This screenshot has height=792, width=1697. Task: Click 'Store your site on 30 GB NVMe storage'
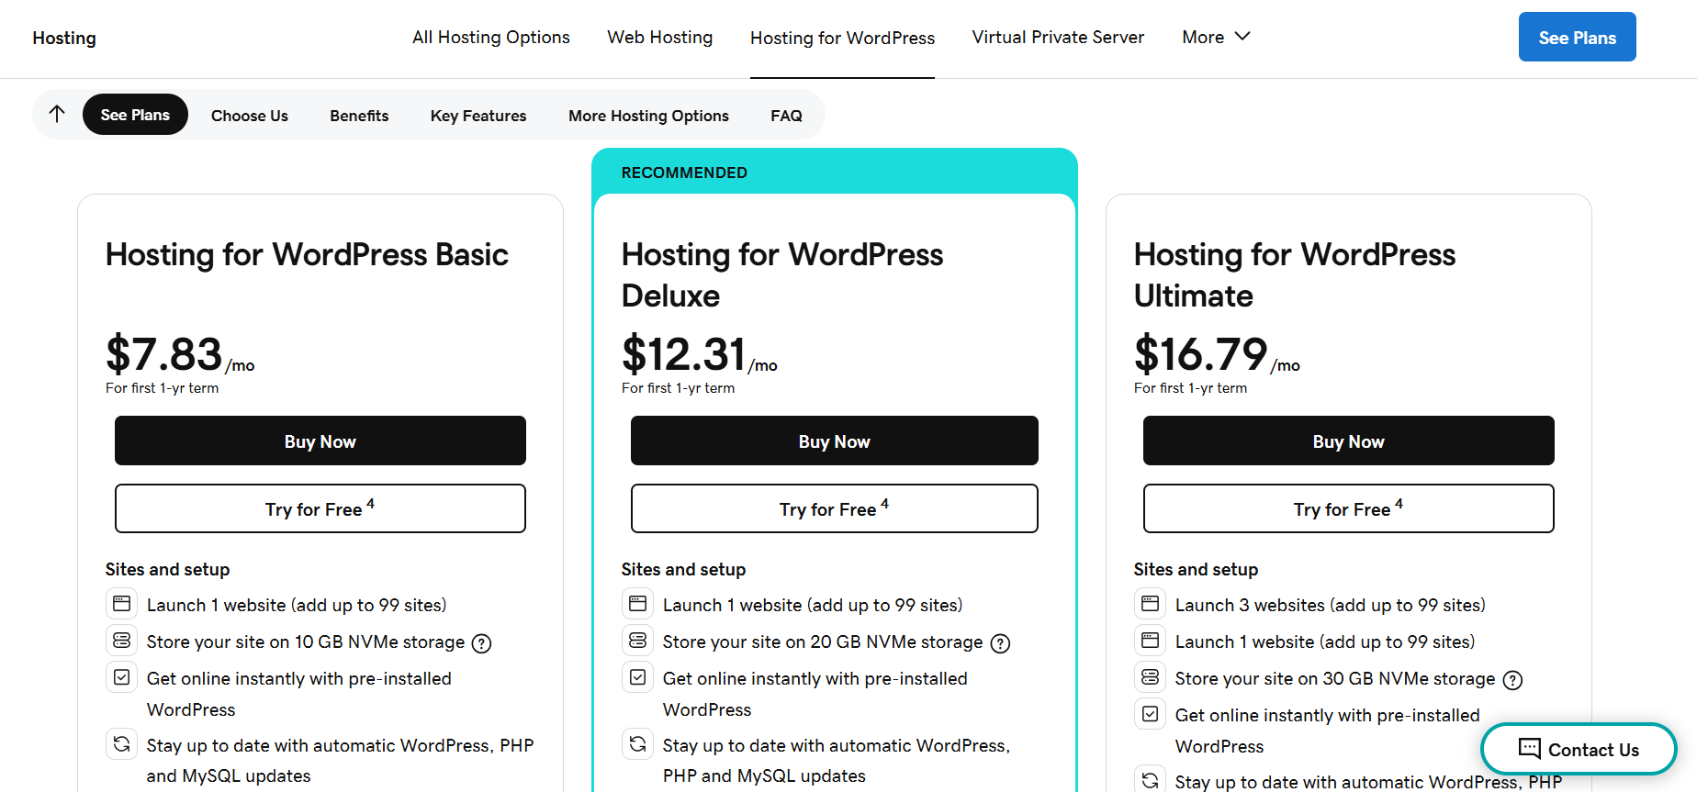(1335, 678)
